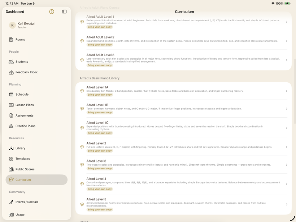Click the Schedule calendar icon
This screenshot has width=296, height=222.
coord(11,94)
